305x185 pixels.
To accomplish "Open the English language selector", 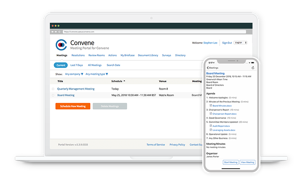I will (x=241, y=43).
